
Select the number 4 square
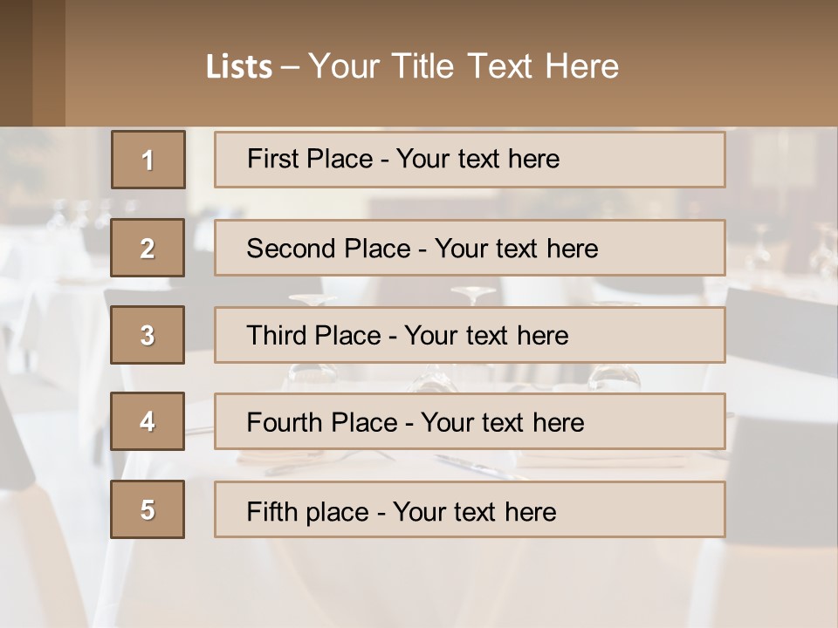point(148,422)
